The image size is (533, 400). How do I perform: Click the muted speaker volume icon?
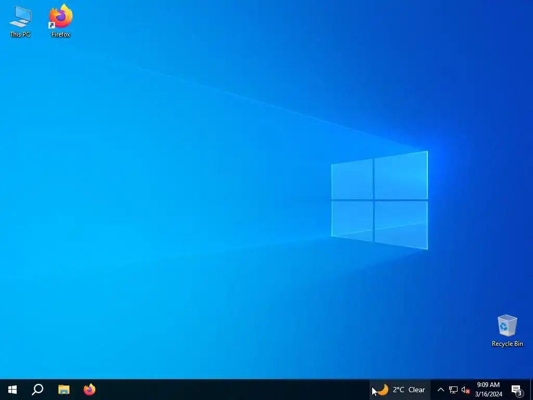[465, 390]
